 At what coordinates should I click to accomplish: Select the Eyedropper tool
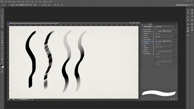(2, 24)
